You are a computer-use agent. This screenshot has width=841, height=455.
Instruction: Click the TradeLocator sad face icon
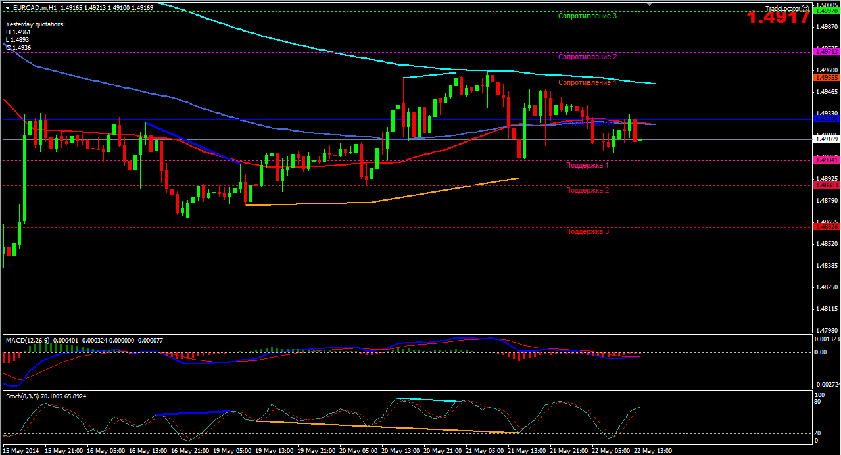point(805,8)
